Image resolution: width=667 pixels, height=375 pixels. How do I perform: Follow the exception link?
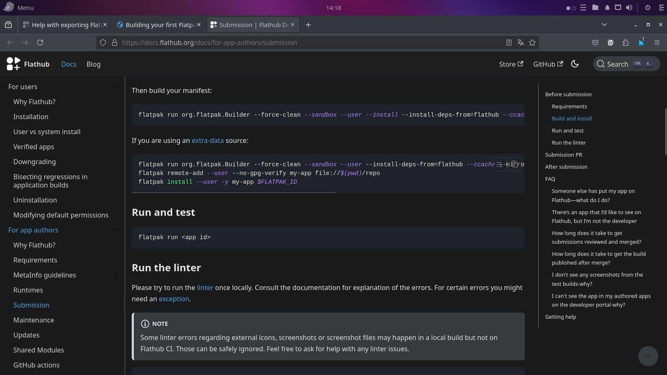(174, 299)
